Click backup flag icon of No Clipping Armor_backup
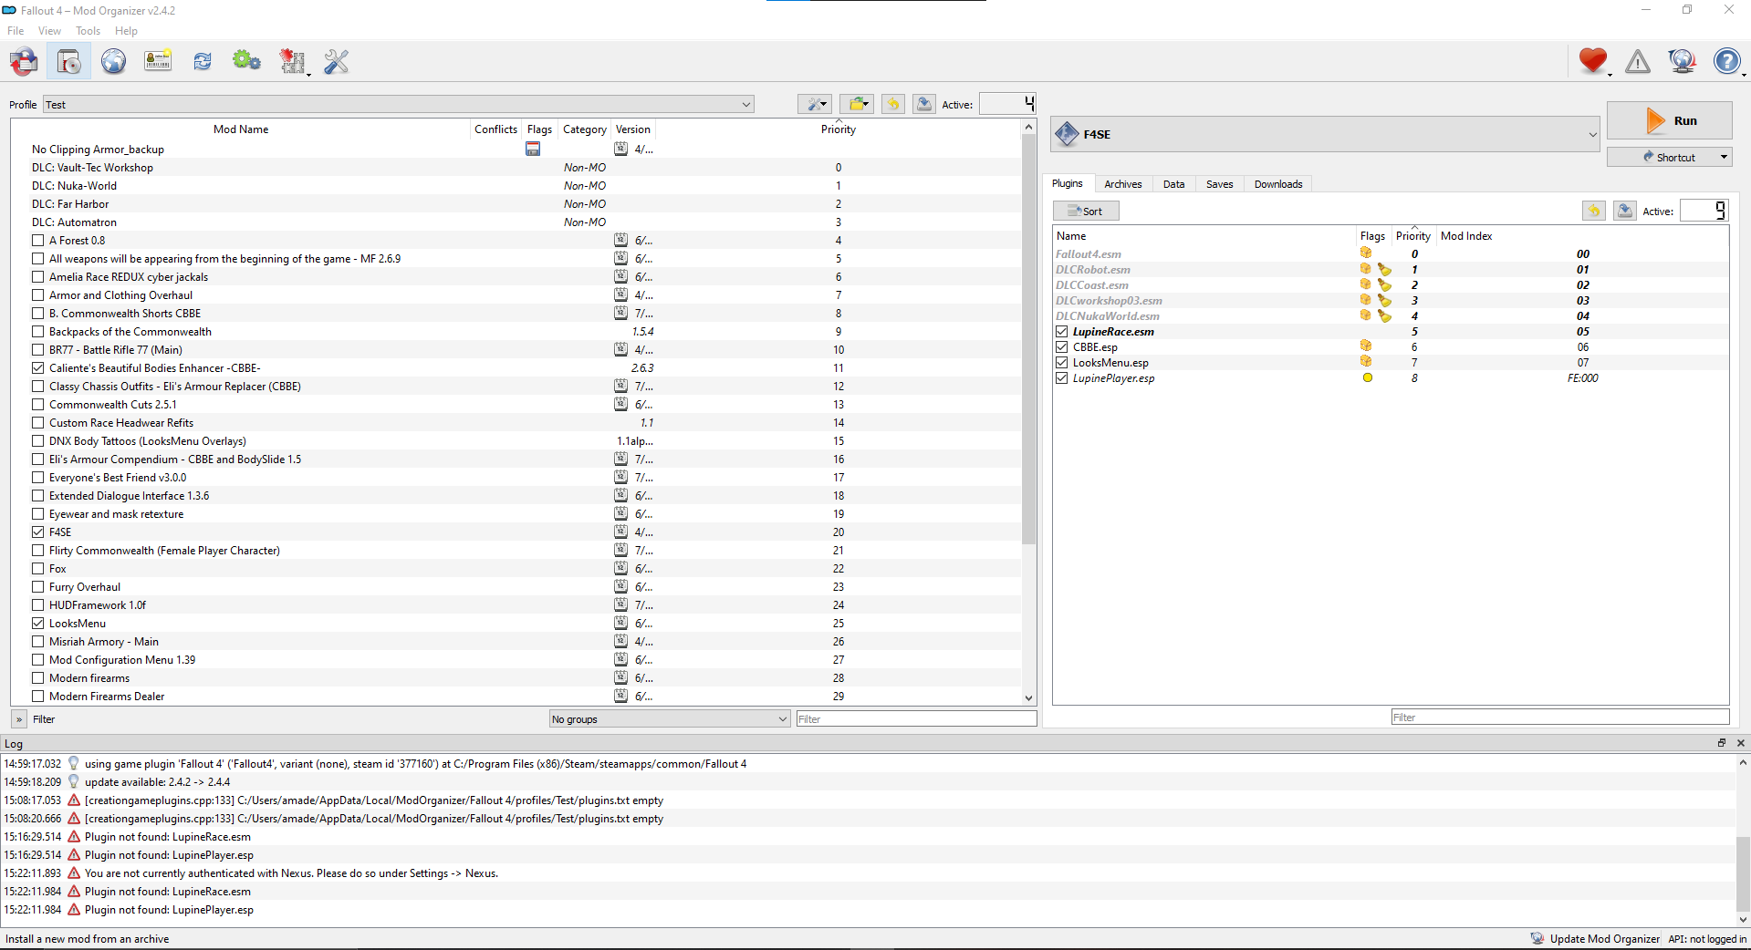This screenshot has height=950, width=1751. click(x=533, y=149)
